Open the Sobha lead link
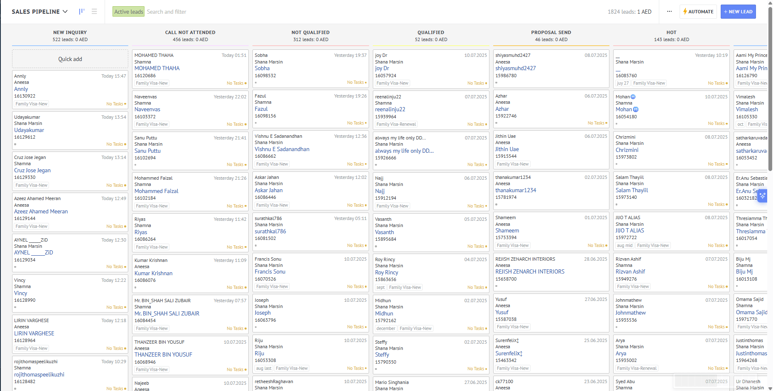Viewport: 773px width, 391px height. click(262, 68)
